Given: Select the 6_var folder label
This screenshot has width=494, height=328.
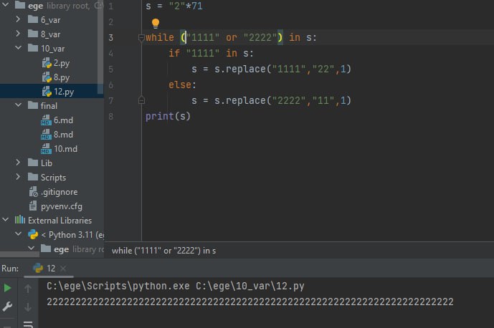Looking at the screenshot, I should tap(50, 20).
